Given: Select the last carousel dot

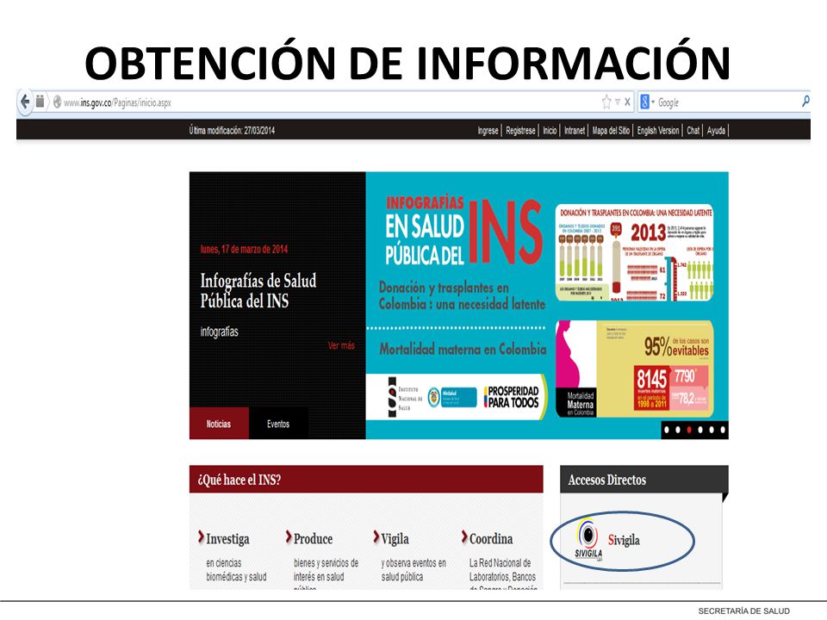Looking at the screenshot, I should click(723, 431).
